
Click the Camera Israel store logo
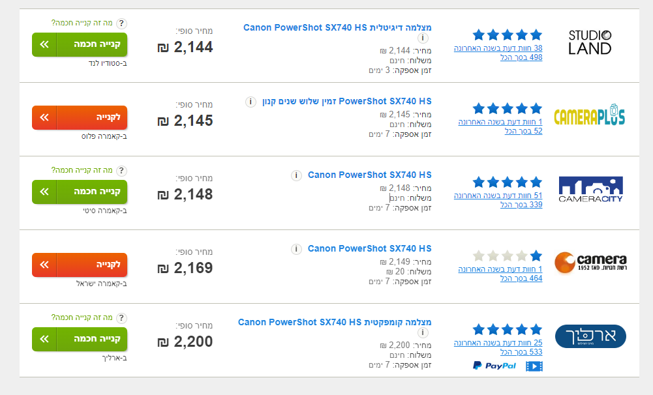pos(590,262)
